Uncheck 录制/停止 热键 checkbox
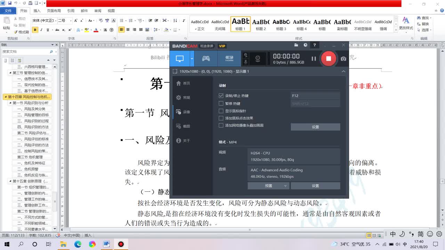Viewport: 445px width, 250px height. (x=221, y=95)
